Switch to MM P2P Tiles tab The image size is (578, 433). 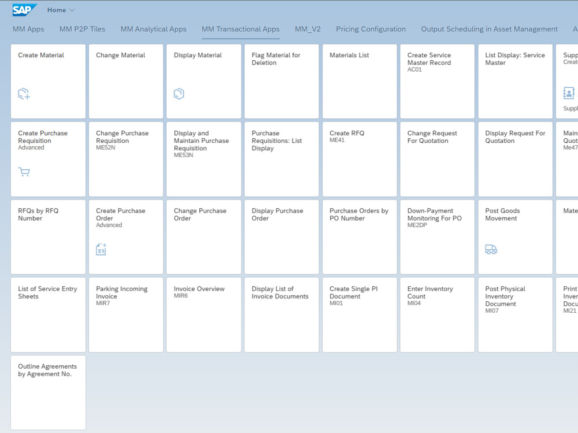[x=82, y=29]
